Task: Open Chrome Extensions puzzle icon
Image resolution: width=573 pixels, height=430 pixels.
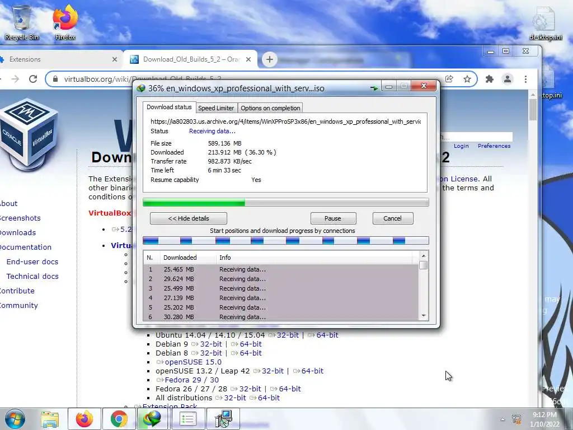Action: (489, 79)
